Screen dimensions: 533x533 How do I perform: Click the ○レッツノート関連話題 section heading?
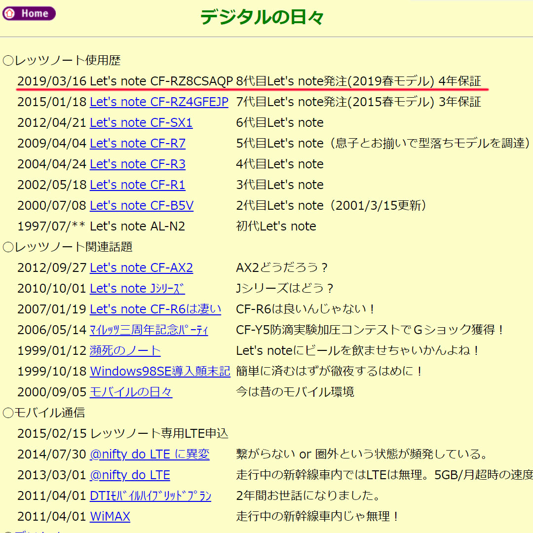[67, 247]
